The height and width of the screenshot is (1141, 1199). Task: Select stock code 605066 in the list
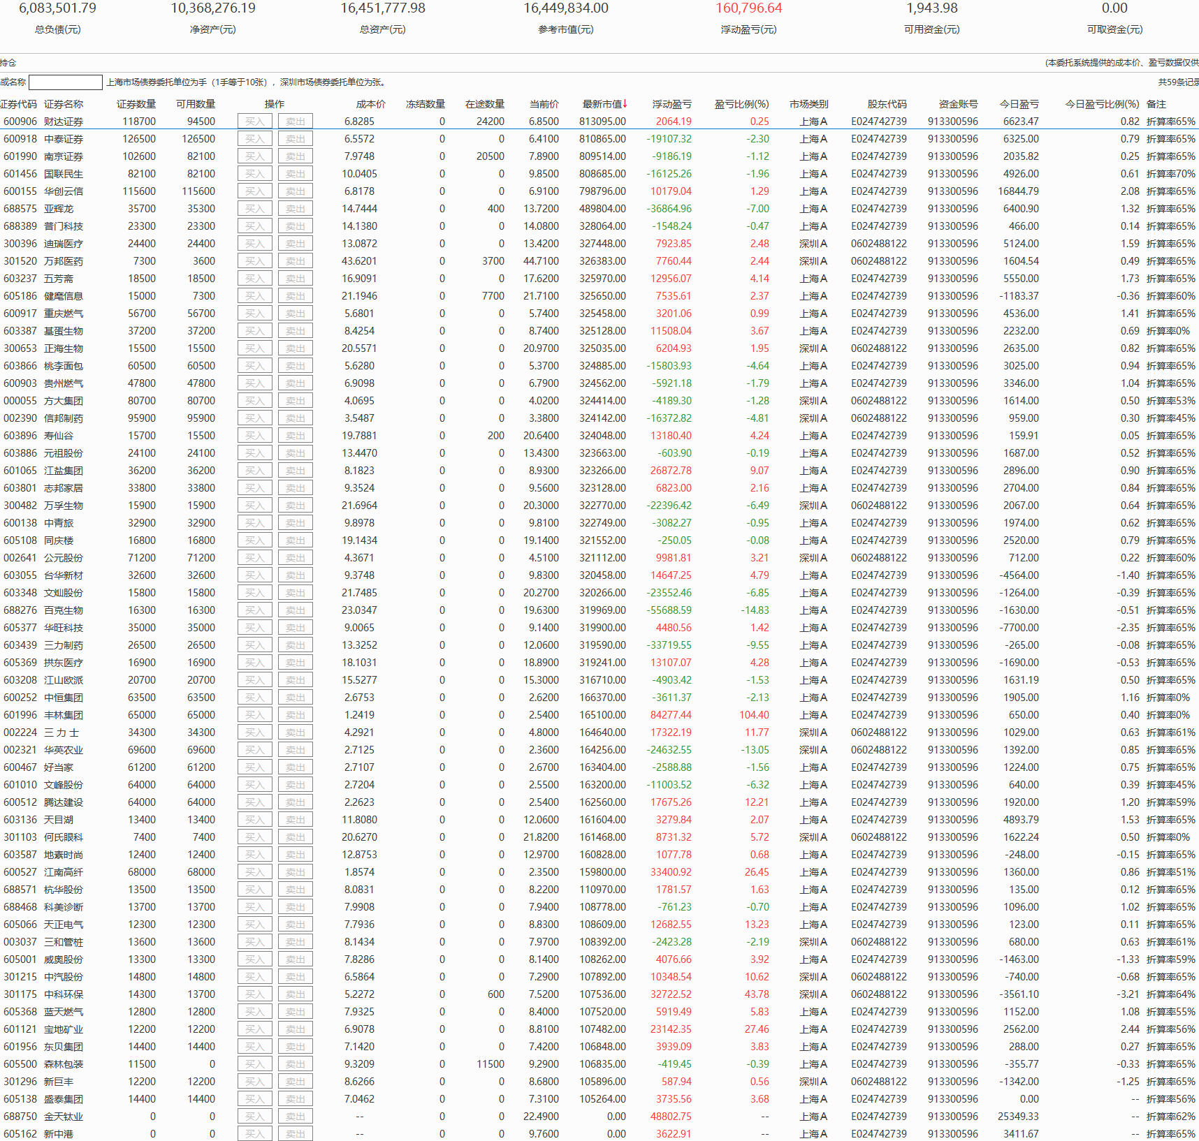(x=20, y=925)
